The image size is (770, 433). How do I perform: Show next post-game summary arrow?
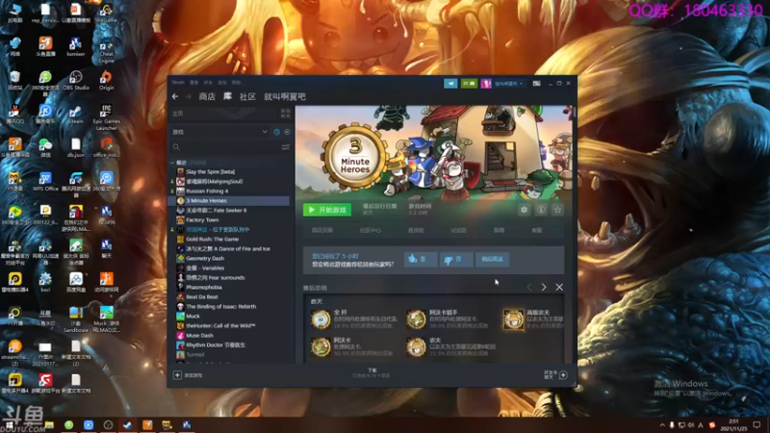[x=544, y=287]
